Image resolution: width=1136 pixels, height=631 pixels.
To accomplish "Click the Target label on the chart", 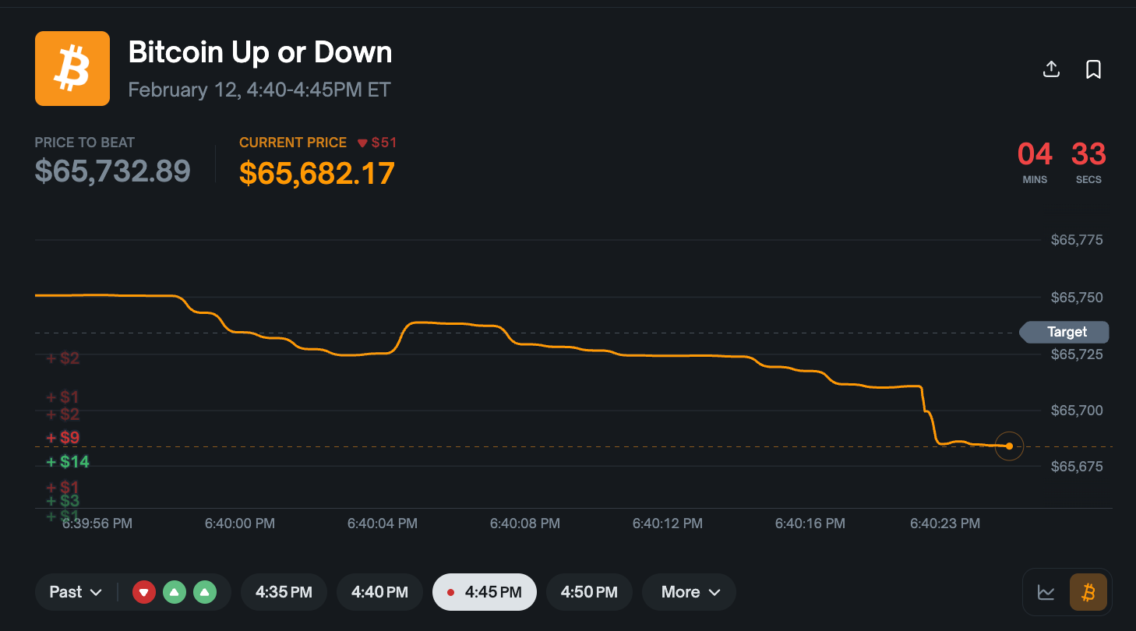I will 1064,332.
